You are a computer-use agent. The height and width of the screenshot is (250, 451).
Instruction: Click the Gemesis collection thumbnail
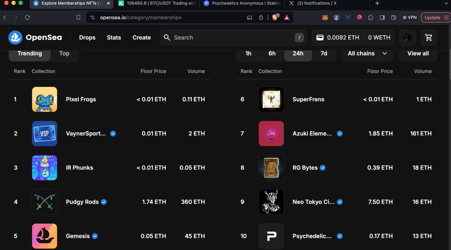45,236
